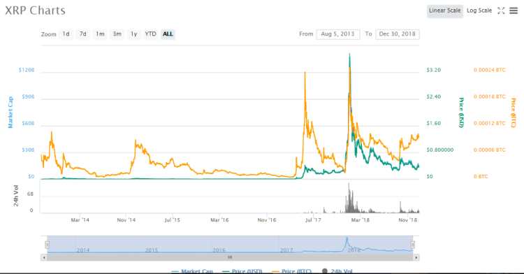Click 2014 label in range navigator
Screen dimensions: 524x274
point(83,250)
